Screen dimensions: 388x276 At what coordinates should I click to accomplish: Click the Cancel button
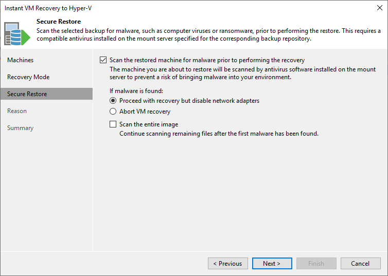(361, 263)
